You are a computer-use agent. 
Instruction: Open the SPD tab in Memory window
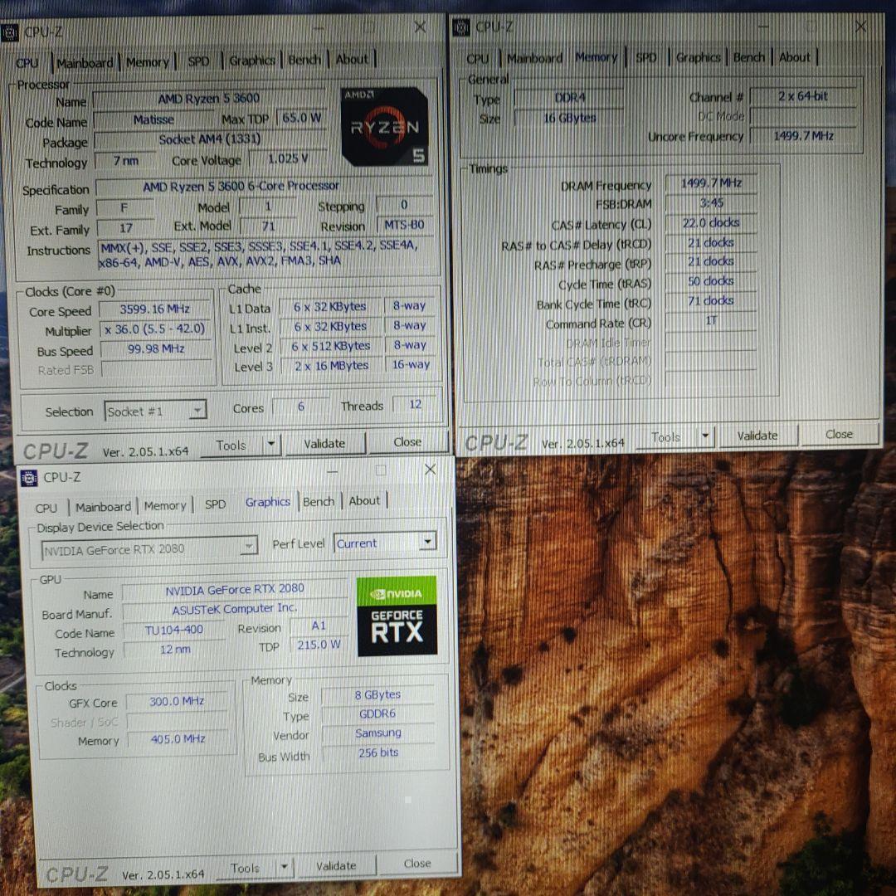click(645, 58)
